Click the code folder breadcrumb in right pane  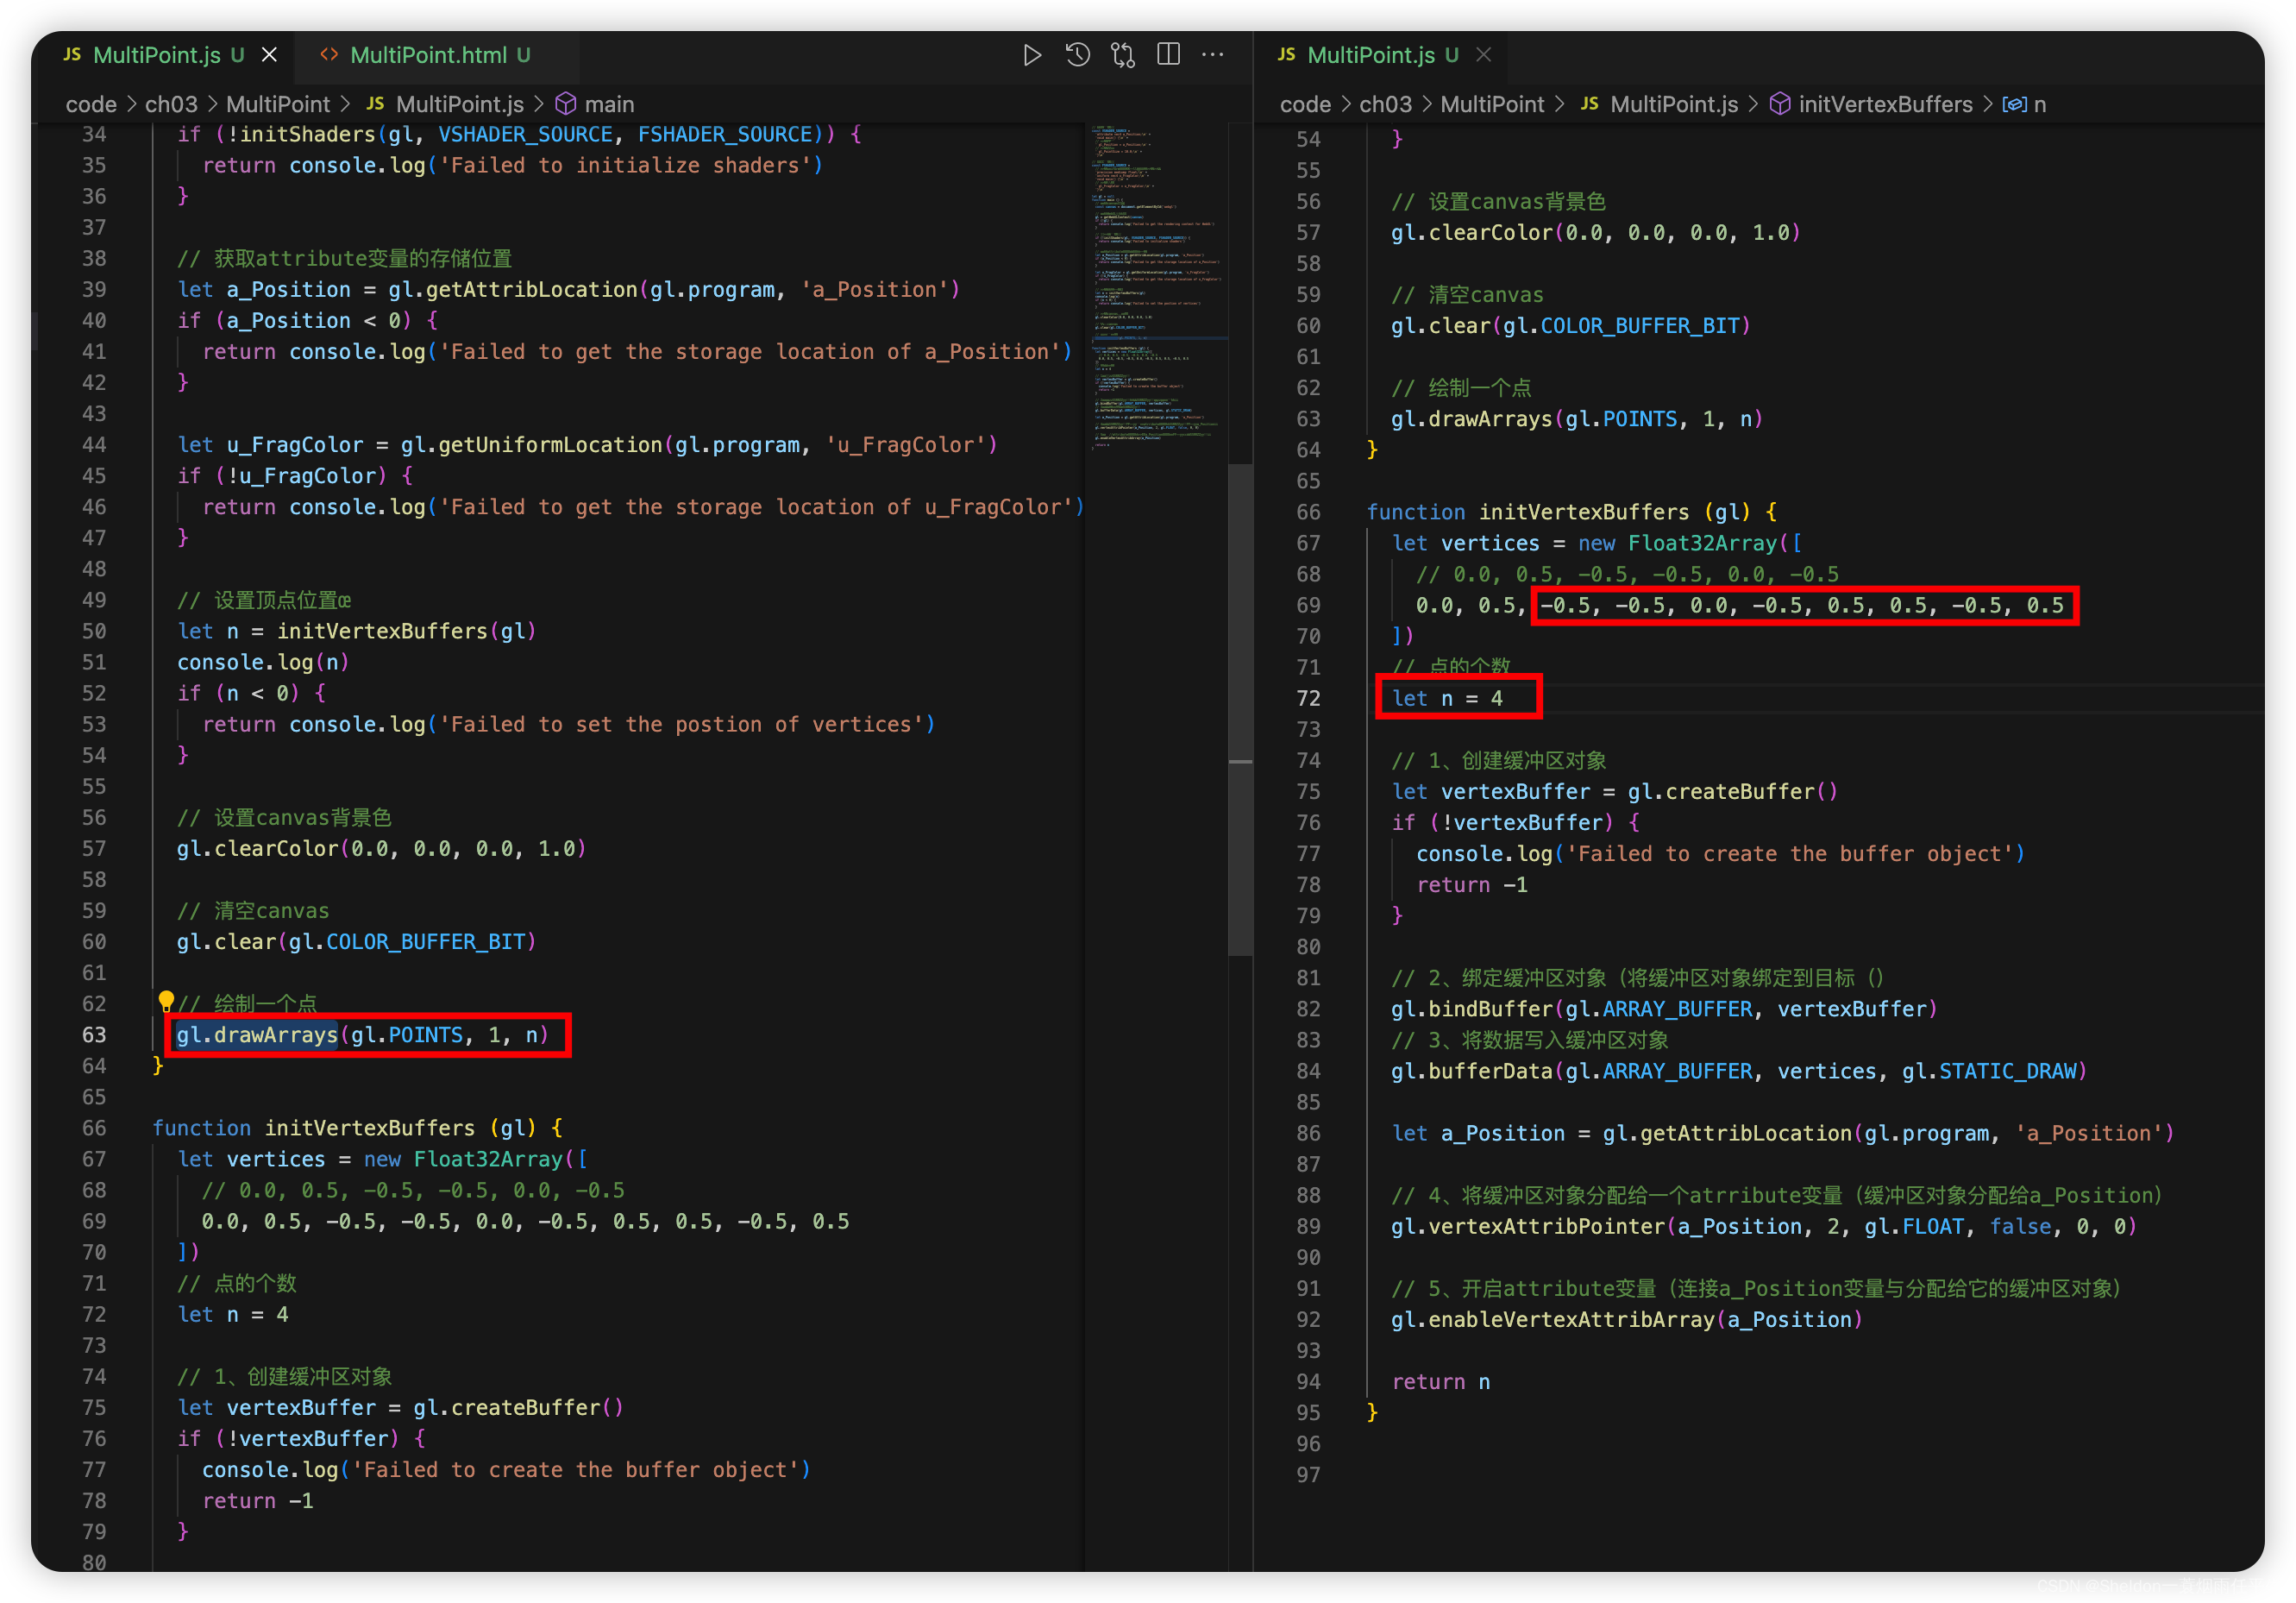1305,104
